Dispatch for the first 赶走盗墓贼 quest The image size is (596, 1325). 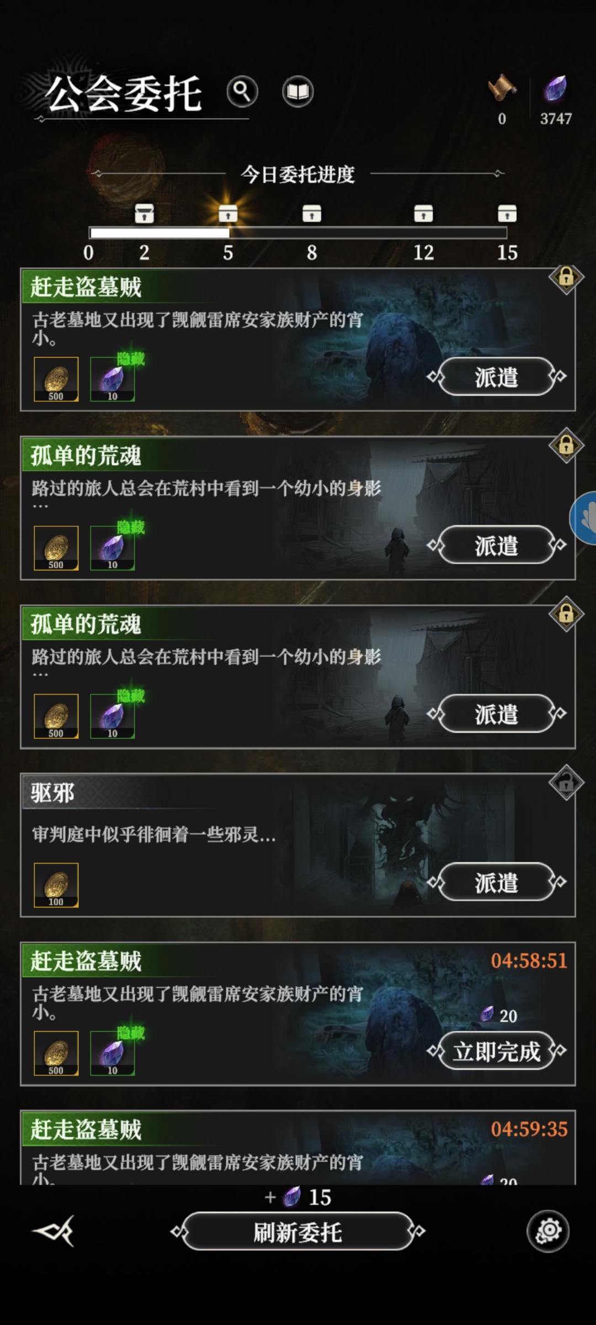coord(497,377)
